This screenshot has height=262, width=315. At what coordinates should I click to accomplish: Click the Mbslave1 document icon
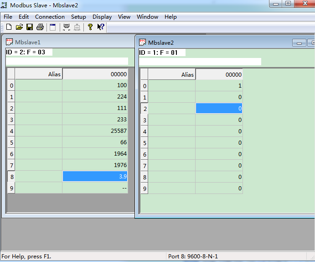coord(9,42)
